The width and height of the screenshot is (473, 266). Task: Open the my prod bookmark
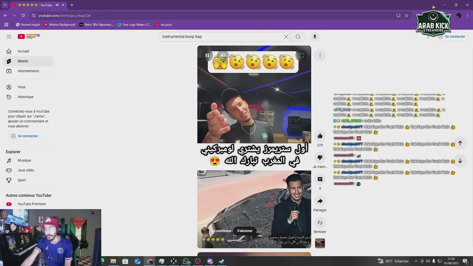coord(163,25)
